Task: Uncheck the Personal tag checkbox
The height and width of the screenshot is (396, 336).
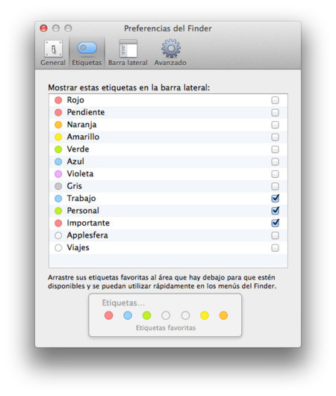Action: coord(276,211)
